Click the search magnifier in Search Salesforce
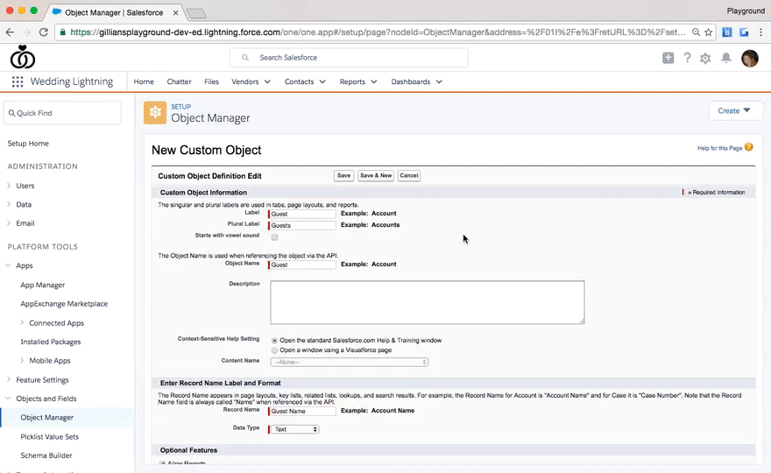The height and width of the screenshot is (473, 771). [x=244, y=58]
